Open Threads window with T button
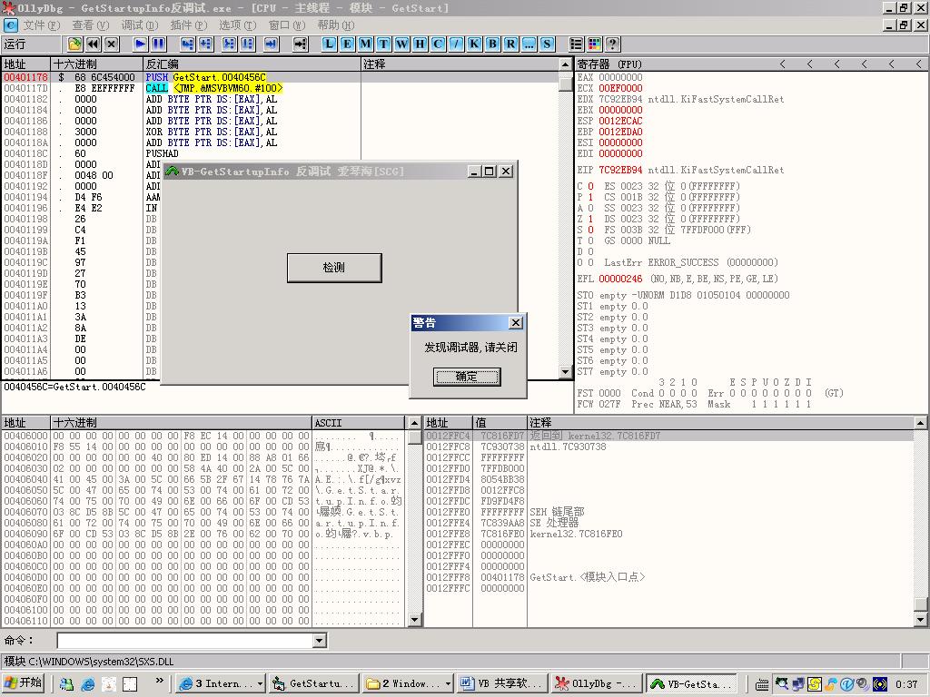 click(x=384, y=44)
